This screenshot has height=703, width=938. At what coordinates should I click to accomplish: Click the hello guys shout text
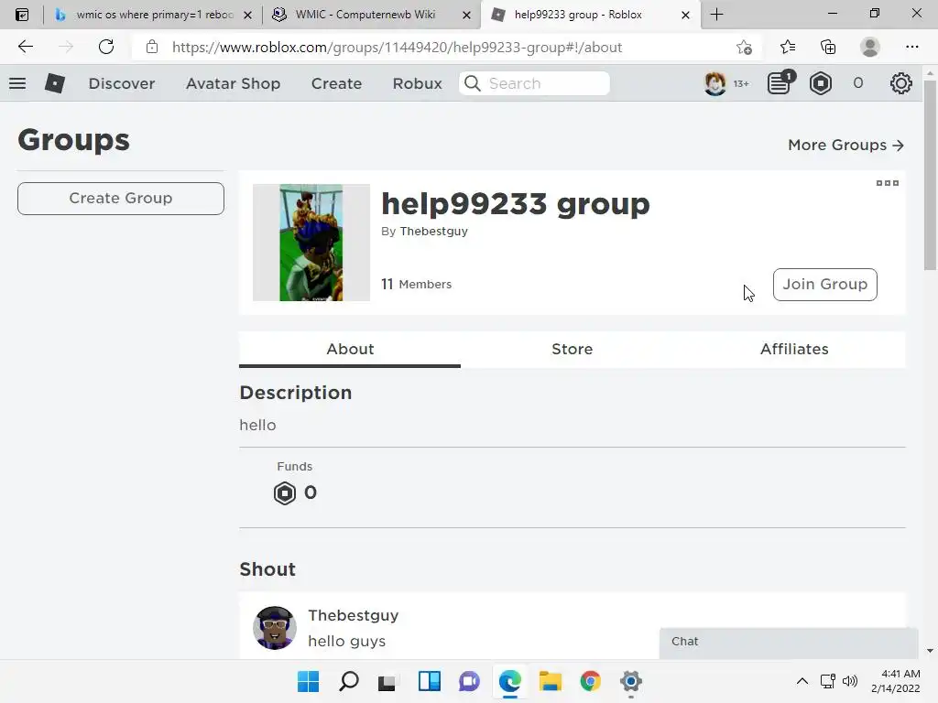(346, 641)
